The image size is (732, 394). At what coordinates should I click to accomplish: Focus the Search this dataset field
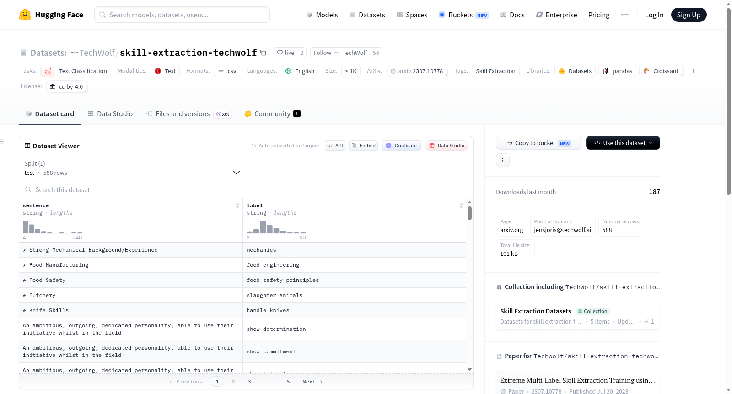(x=246, y=190)
